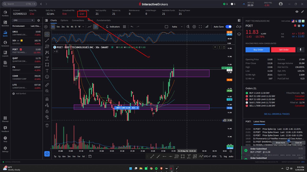307x172 pixels.
Task: Click Show more notifications button
Action: tap(281, 143)
